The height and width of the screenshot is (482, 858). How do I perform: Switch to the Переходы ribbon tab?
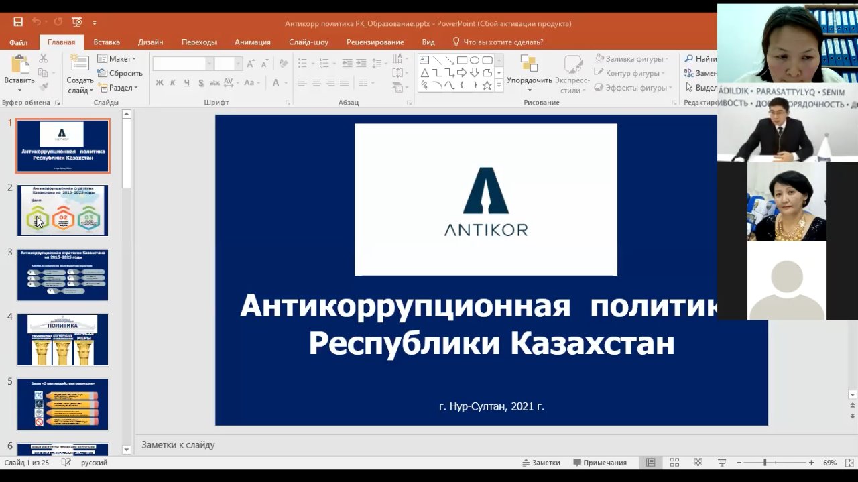coord(199,42)
